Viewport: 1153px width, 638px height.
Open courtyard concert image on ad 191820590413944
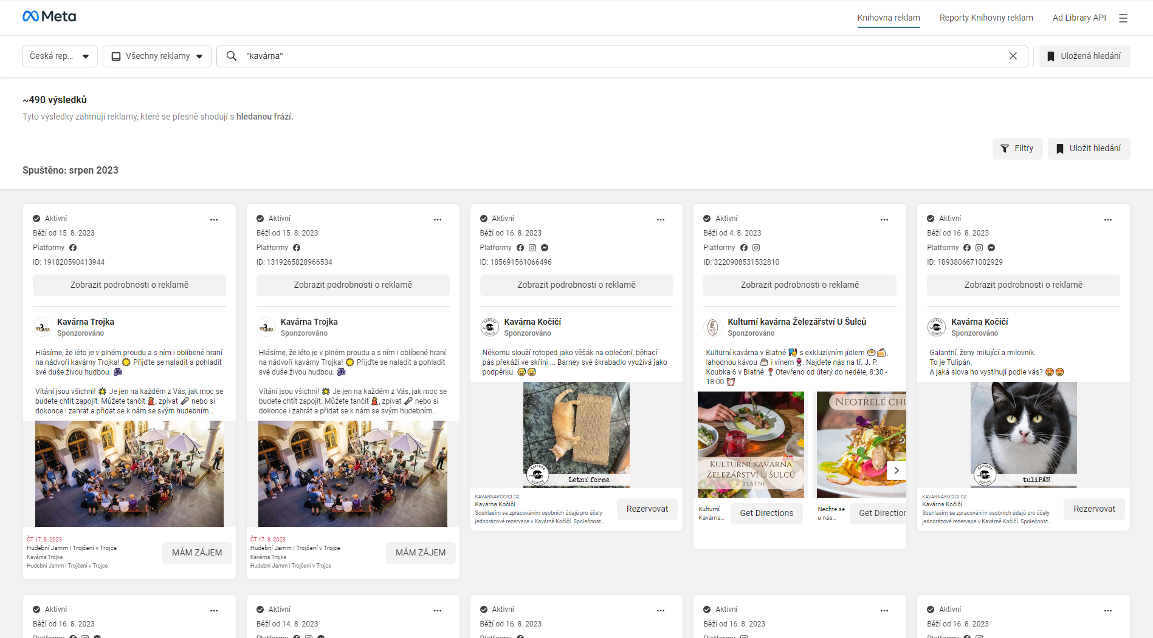point(129,474)
